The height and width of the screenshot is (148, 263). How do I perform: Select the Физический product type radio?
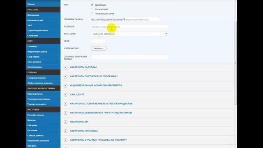click(92, 9)
